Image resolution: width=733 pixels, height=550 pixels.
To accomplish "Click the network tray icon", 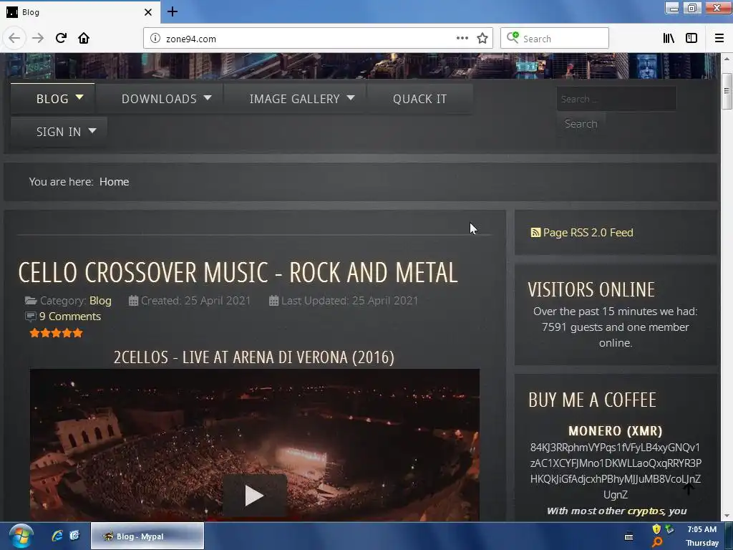I will (x=670, y=529).
